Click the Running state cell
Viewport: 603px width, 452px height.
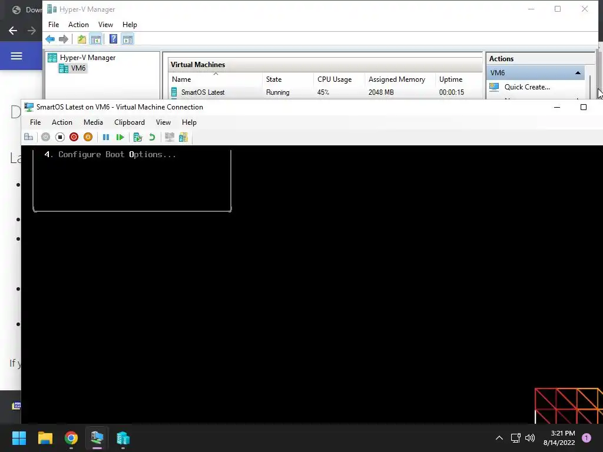278,92
